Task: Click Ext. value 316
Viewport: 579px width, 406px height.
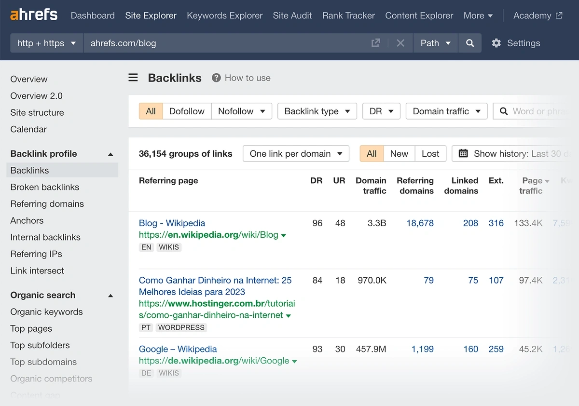Action: (496, 223)
